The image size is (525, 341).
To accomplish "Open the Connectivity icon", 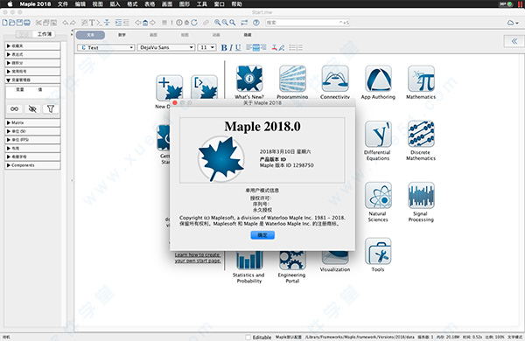I will pyautogui.click(x=335, y=79).
